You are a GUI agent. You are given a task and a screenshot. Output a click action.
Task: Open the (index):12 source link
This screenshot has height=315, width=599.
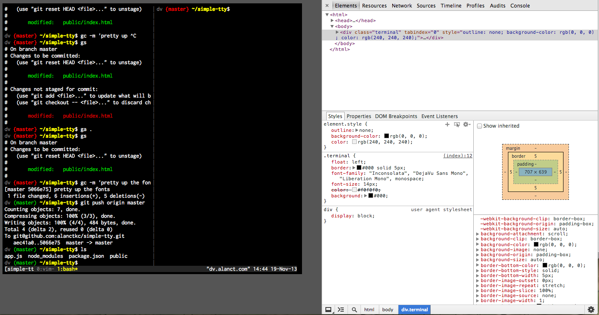pos(458,156)
